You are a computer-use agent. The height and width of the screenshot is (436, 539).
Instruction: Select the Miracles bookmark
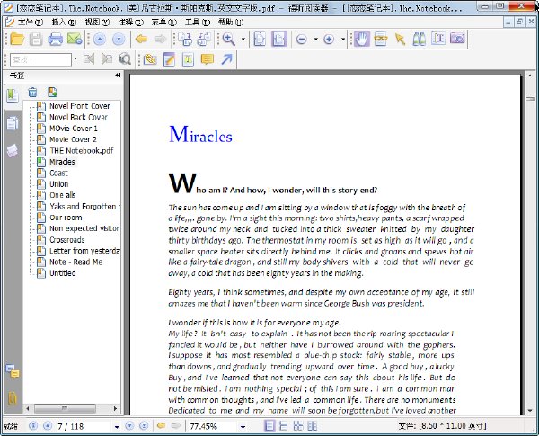pos(62,162)
